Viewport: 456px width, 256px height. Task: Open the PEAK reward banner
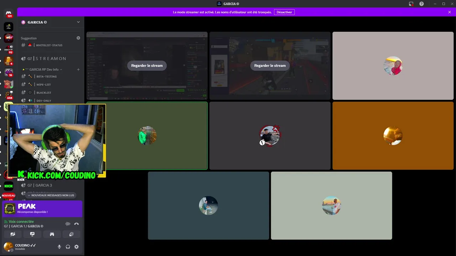[x=42, y=209]
